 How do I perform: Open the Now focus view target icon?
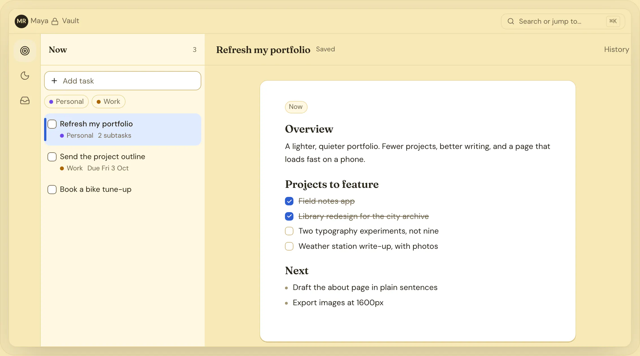click(25, 51)
